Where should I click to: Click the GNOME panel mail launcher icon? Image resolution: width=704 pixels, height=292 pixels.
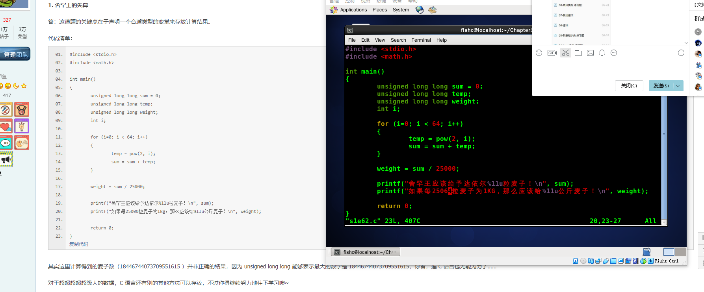click(x=433, y=10)
